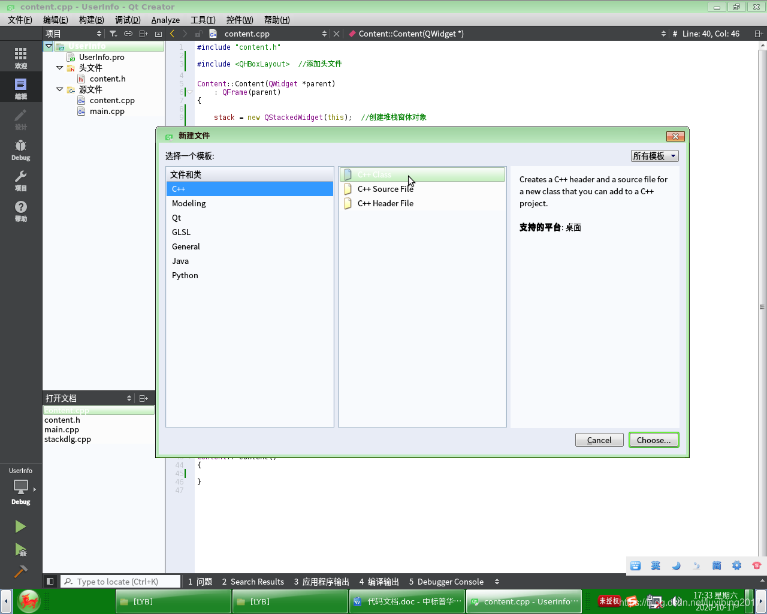Open content.h in project tree
The height and width of the screenshot is (614, 767).
pos(107,79)
